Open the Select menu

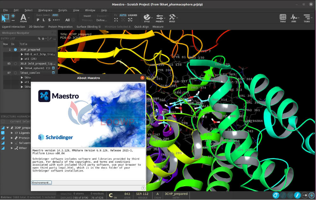point(28,10)
